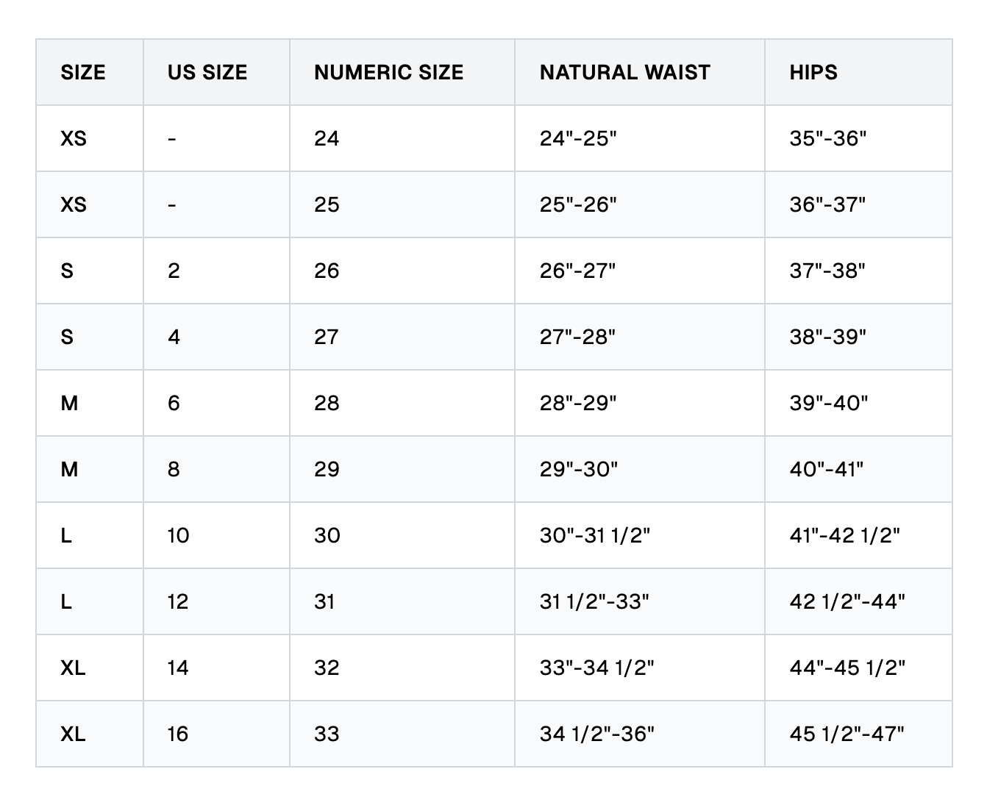Image resolution: width=987 pixels, height=794 pixels.
Task: Click the 29"-30" natural waist cell
Action: point(579,469)
